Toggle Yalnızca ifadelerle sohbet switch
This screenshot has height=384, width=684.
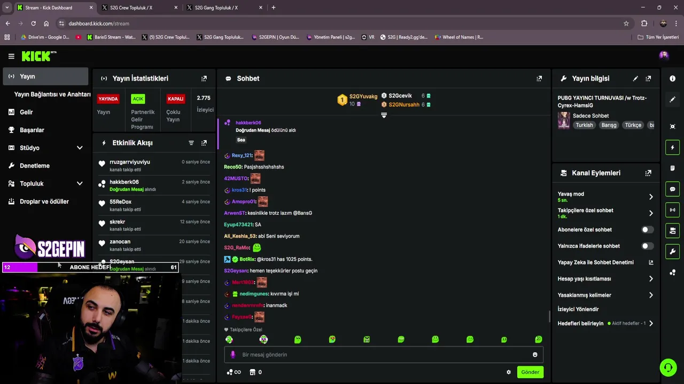tap(647, 246)
